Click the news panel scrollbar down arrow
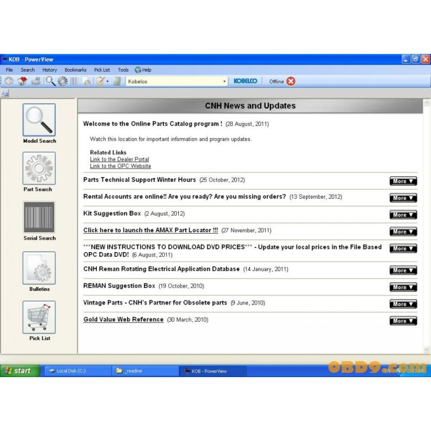This screenshot has height=431, width=431. click(x=427, y=350)
